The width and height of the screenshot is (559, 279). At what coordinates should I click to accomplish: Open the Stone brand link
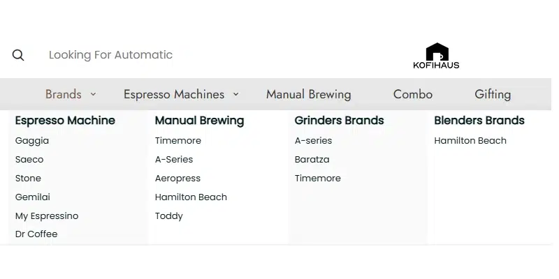[28, 179]
